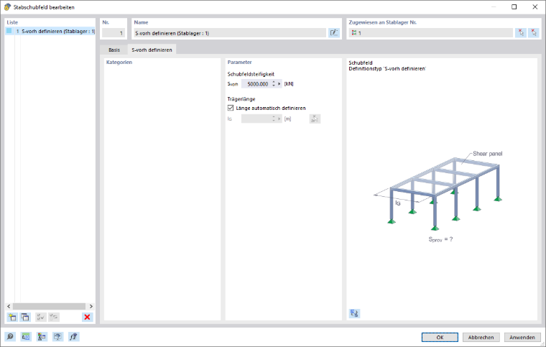Pick a Stablager in graphic via select icon
This screenshot has width=546, height=347.
click(521, 33)
